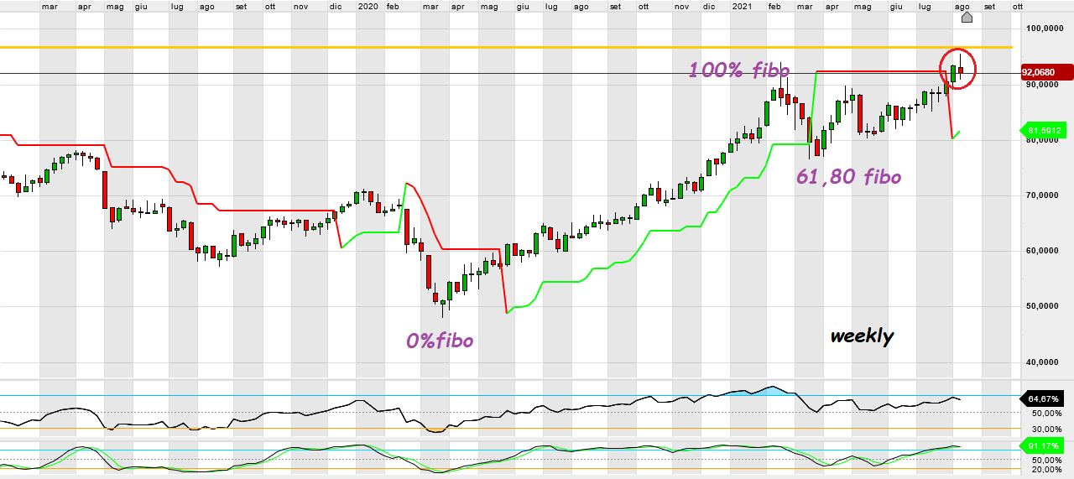This screenshot has width=1074, height=479.
Task: Select the '0%fibo' annotation near the low
Action: pyautogui.click(x=440, y=341)
